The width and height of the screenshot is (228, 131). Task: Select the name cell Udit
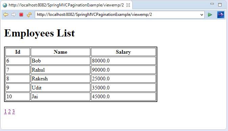click(x=61, y=88)
